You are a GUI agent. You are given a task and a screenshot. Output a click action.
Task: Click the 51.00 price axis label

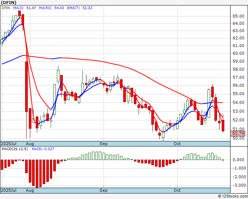tap(239, 129)
